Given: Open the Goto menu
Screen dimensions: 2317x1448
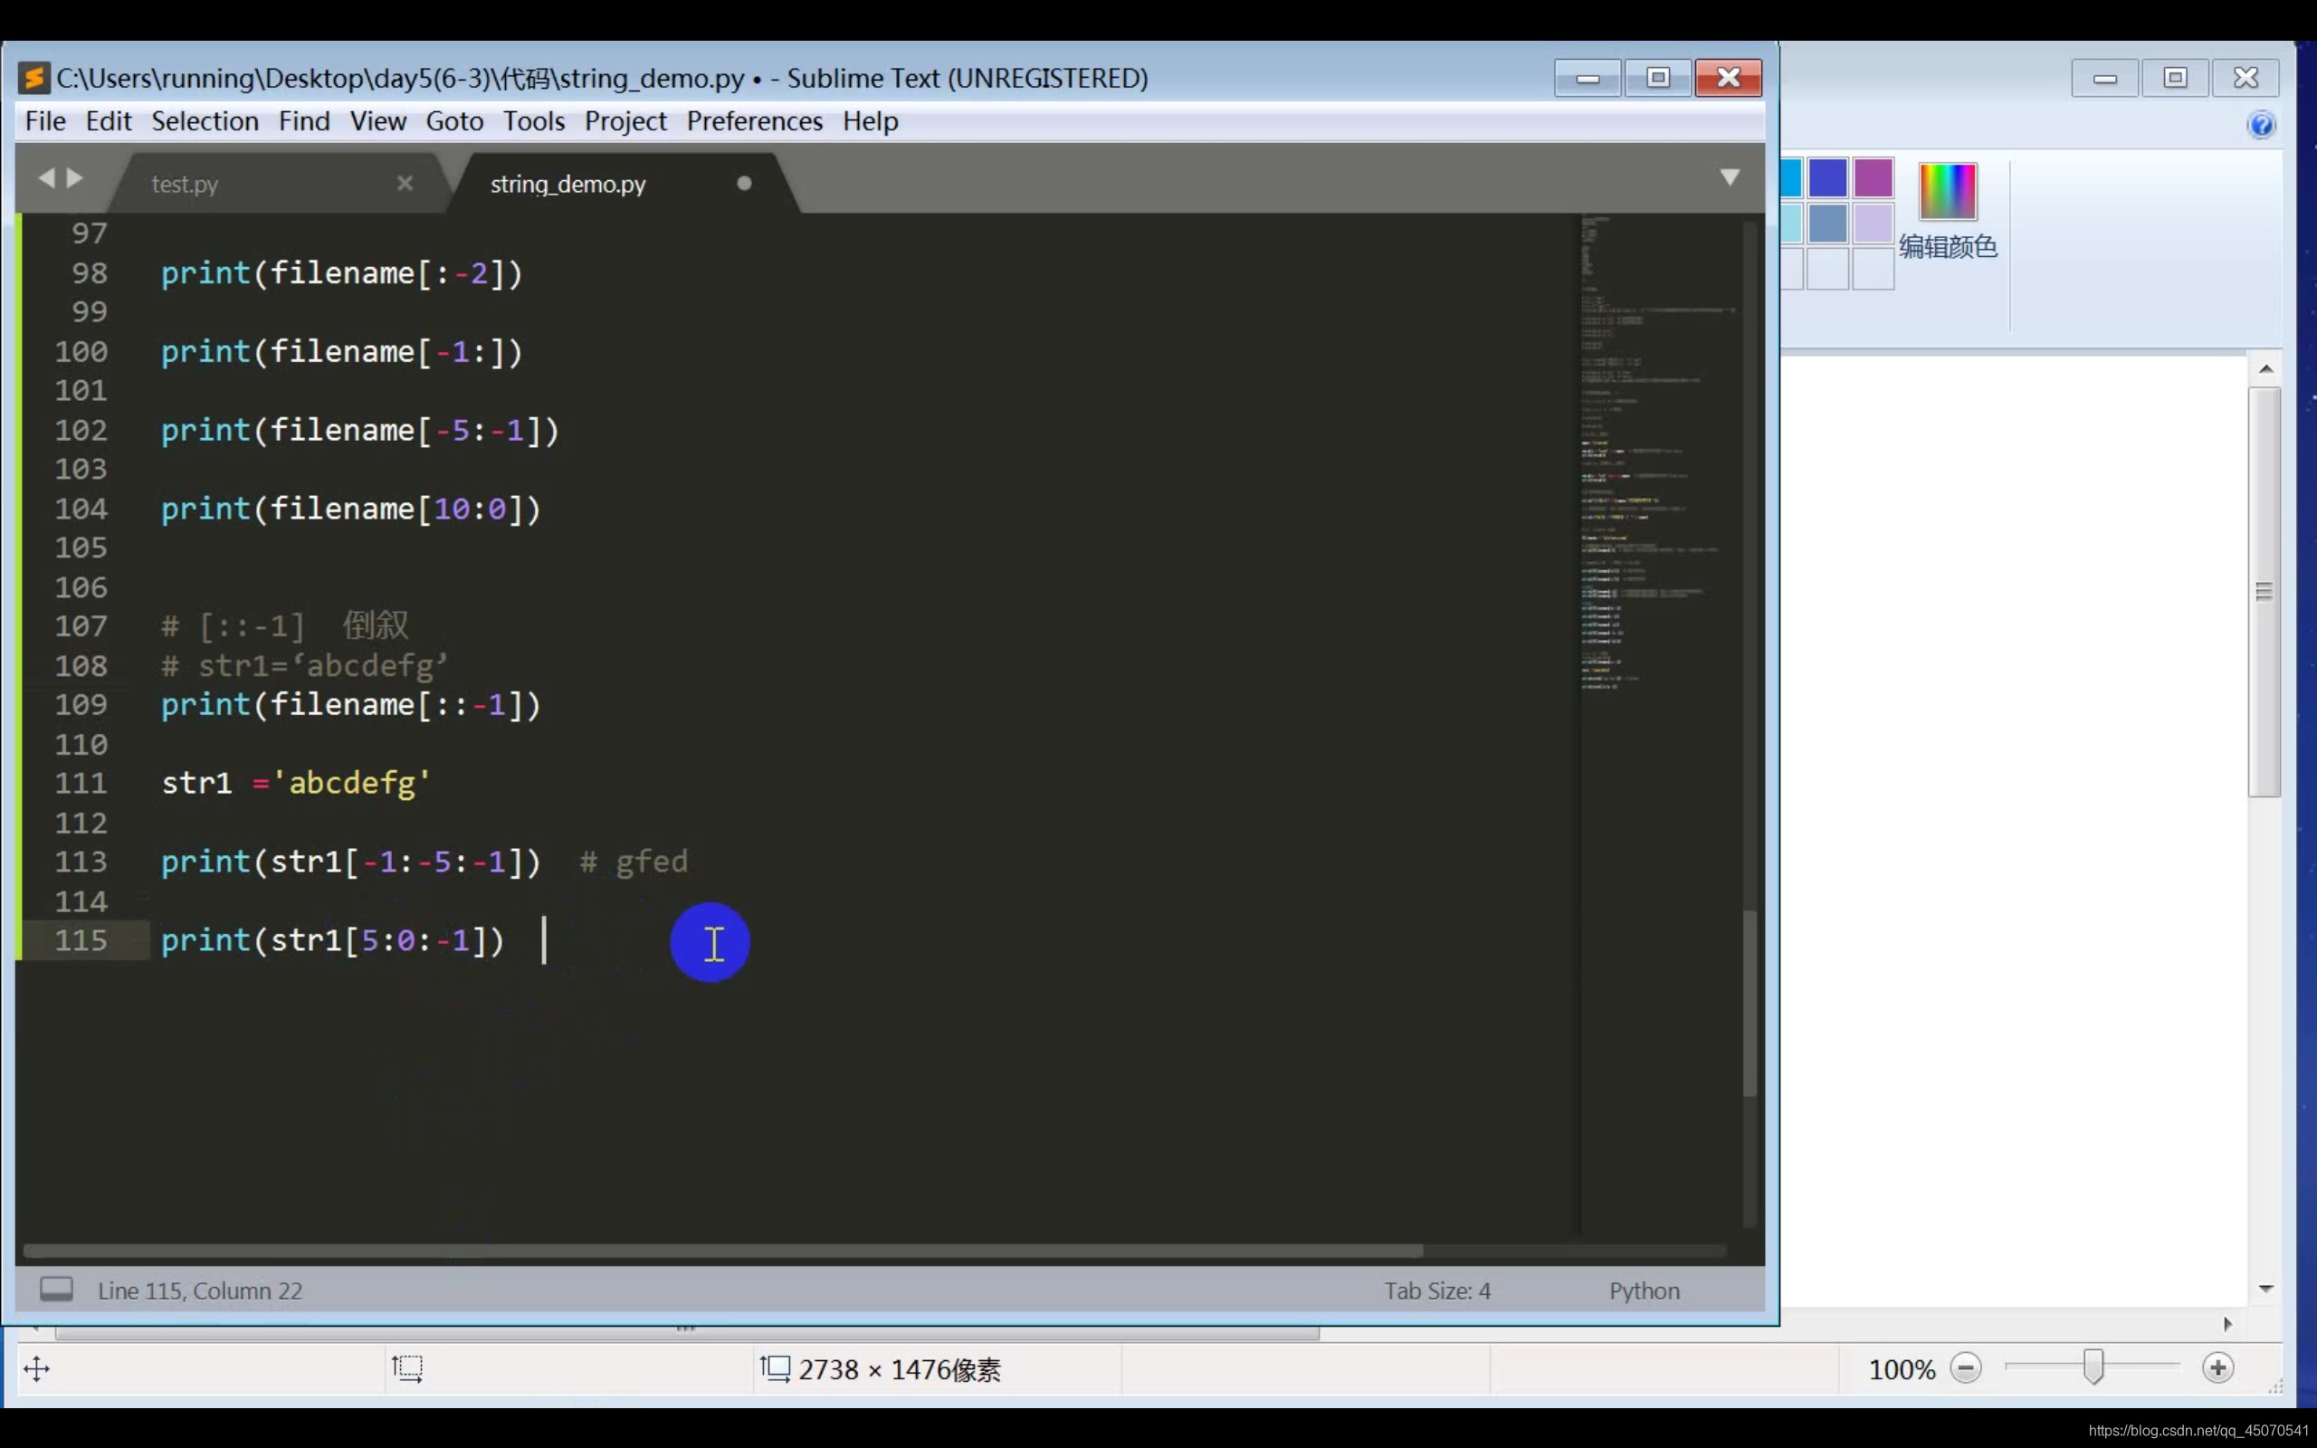Looking at the screenshot, I should point(453,121).
